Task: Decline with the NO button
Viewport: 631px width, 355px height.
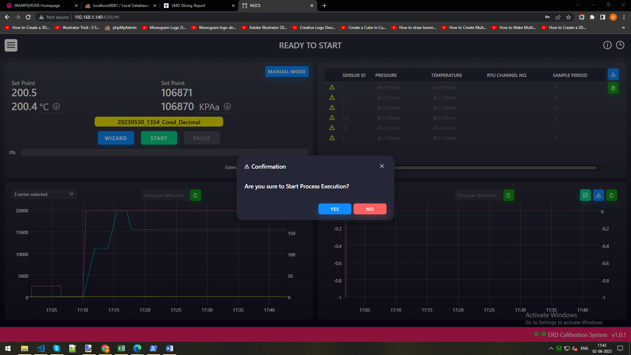Action: [x=370, y=209]
